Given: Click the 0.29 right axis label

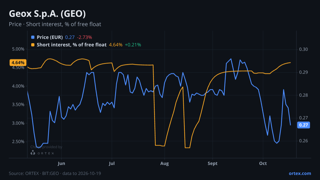Looking at the screenshot, I should [x=304, y=72].
